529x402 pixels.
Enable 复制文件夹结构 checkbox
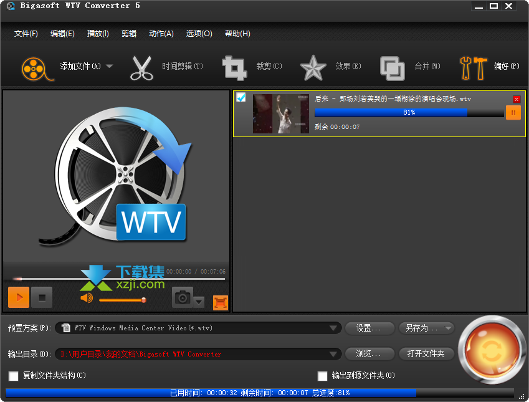14,376
